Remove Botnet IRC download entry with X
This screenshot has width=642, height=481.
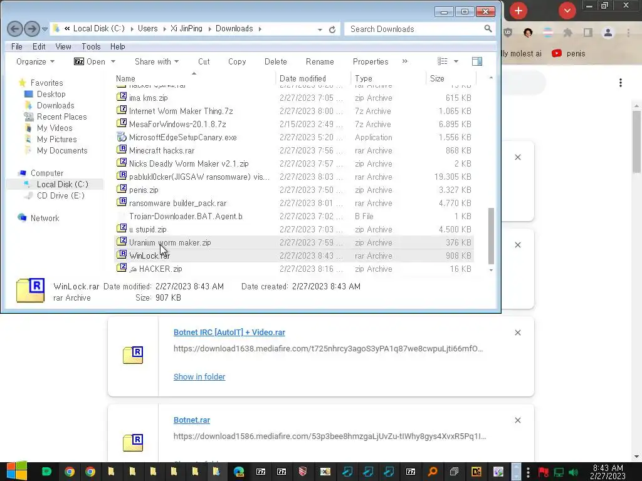(x=518, y=333)
